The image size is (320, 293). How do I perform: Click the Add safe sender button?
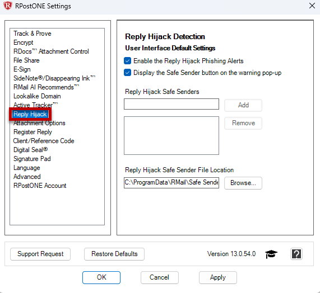[243, 105]
